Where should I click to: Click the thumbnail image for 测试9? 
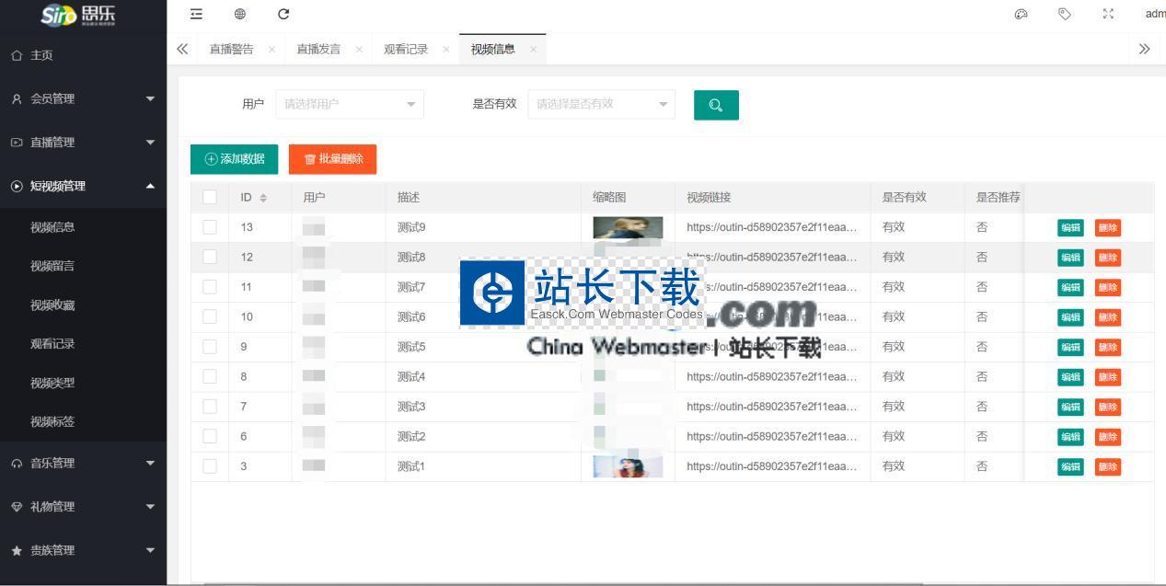coord(628,227)
